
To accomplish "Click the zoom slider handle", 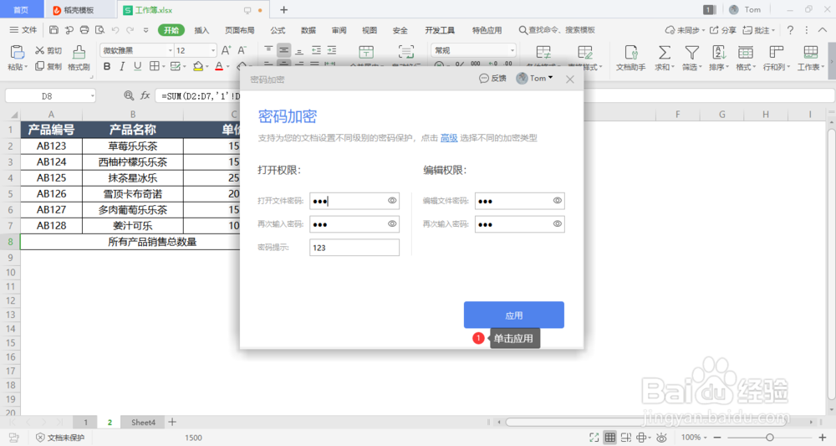I will tap(770, 438).
